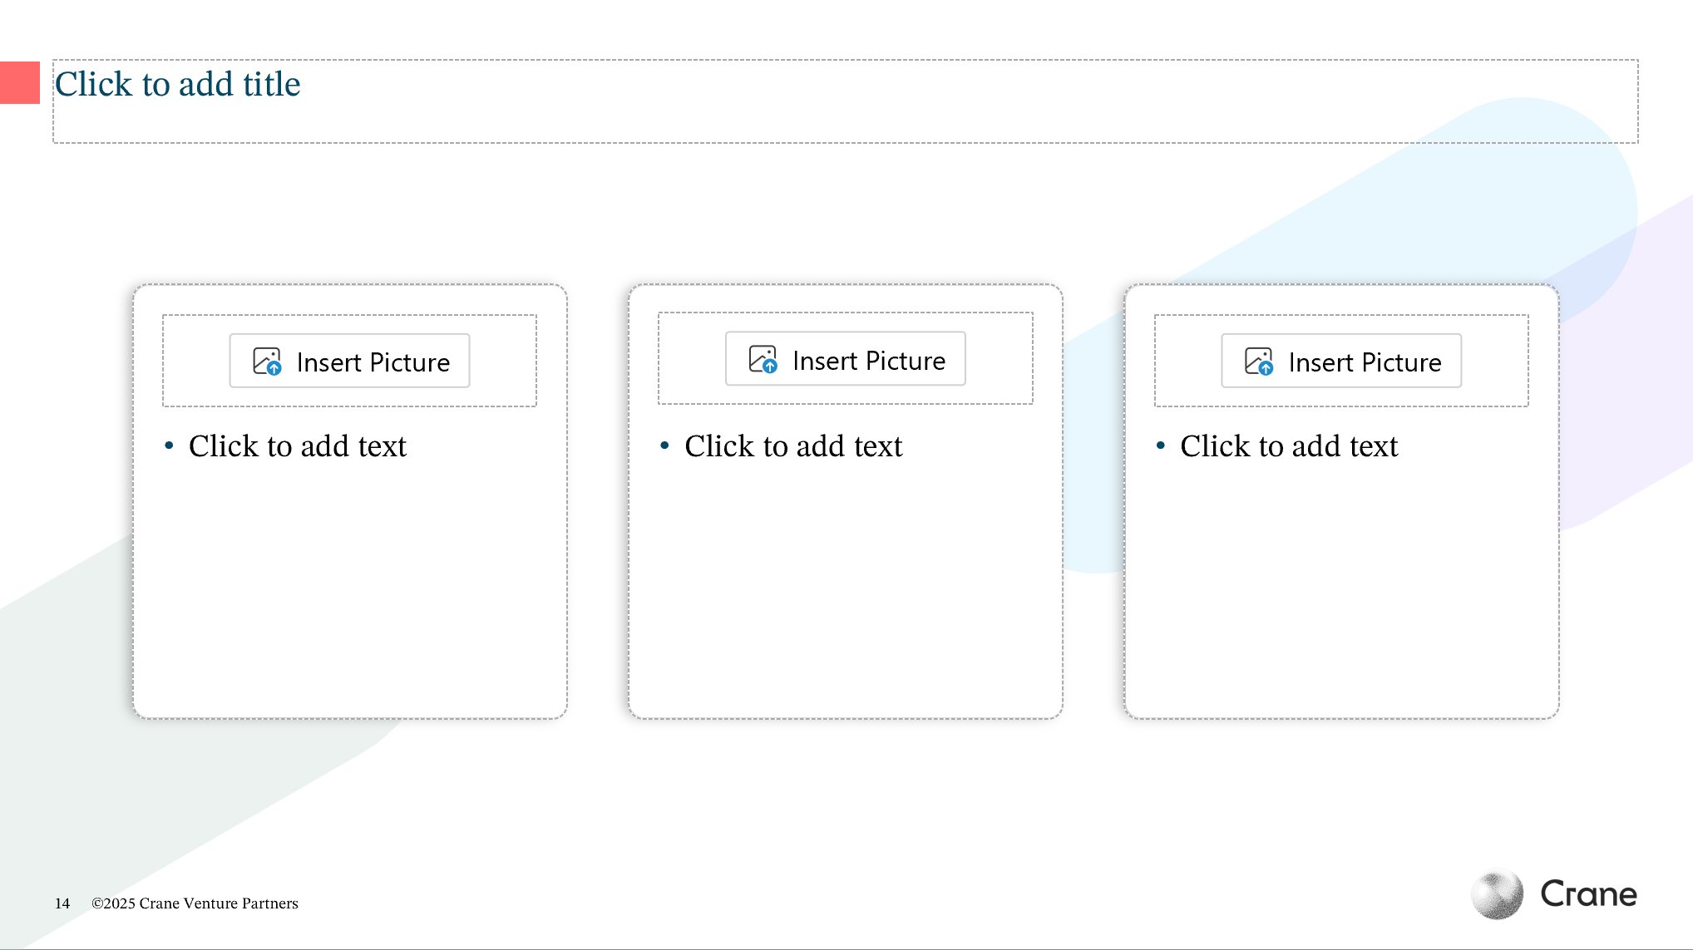Image resolution: width=1693 pixels, height=950 pixels.
Task: Click the Crane sphere logo
Action: coord(1497,895)
